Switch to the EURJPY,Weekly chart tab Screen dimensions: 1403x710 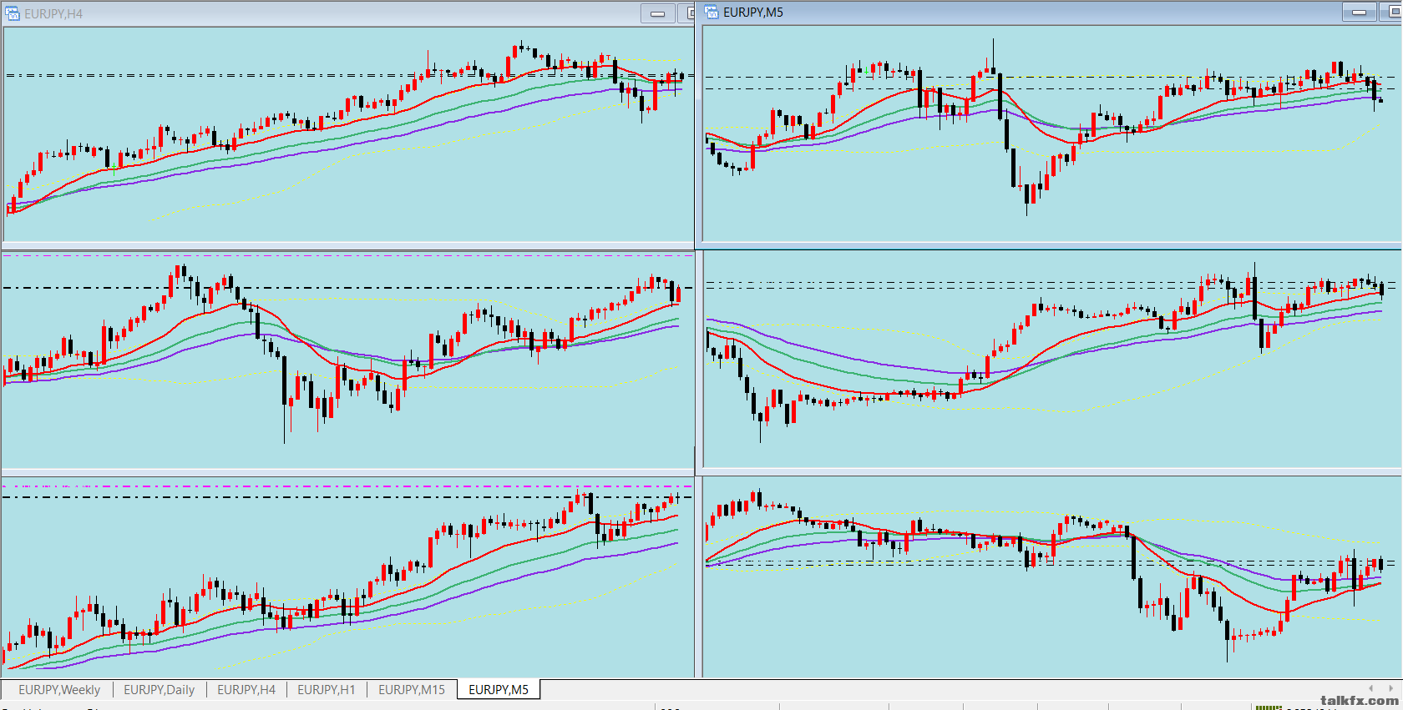click(59, 690)
